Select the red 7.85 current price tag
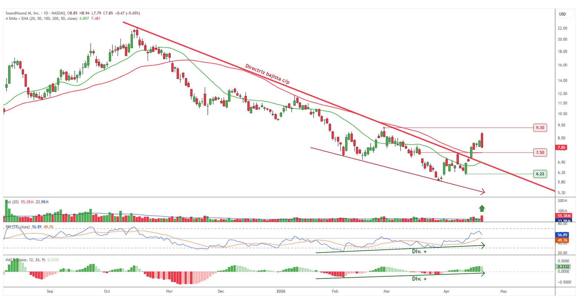579x302 pixels. 561,148
